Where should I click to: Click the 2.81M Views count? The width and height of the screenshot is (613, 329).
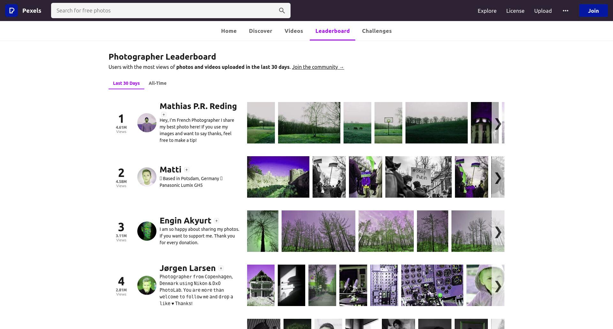click(121, 292)
